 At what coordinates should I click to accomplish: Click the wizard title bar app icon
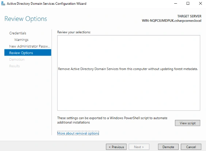pyautogui.click(x=3, y=3)
